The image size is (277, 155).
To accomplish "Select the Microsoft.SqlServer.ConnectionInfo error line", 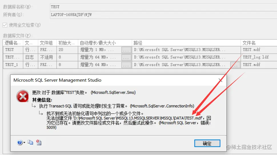I will [x=117, y=106].
